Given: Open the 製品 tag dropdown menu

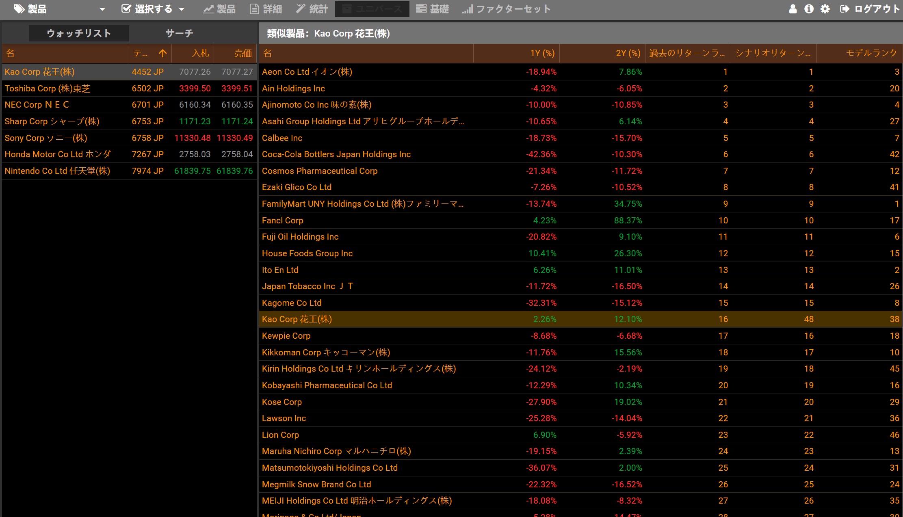Looking at the screenshot, I should (59, 9).
